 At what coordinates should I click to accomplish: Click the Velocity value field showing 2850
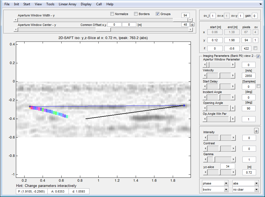(x=249, y=76)
